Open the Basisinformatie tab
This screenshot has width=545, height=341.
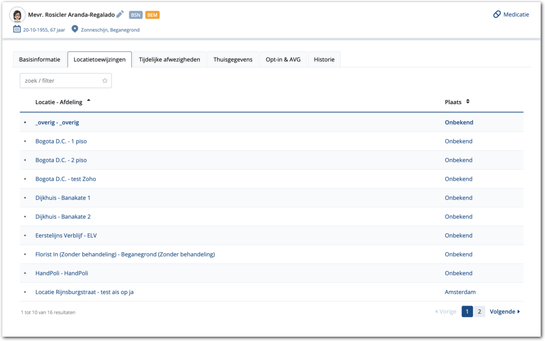tap(39, 60)
